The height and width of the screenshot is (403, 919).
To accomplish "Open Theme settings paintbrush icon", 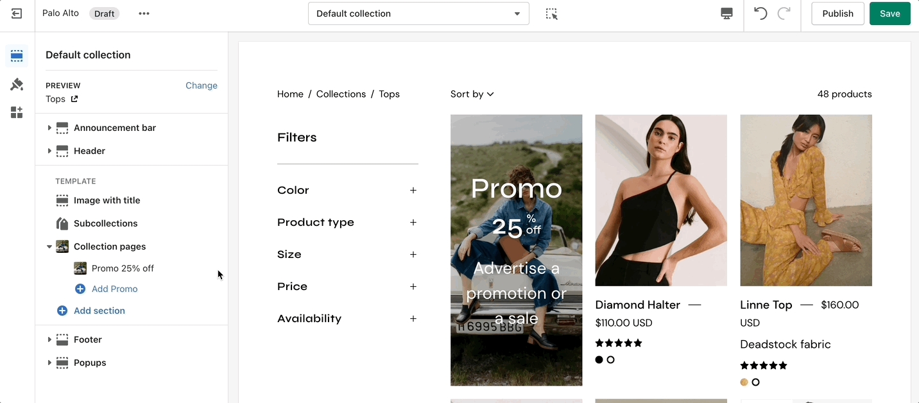I will tap(17, 84).
